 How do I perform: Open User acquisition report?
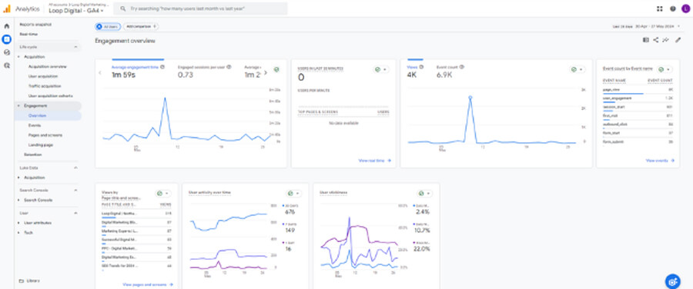pyautogui.click(x=43, y=76)
